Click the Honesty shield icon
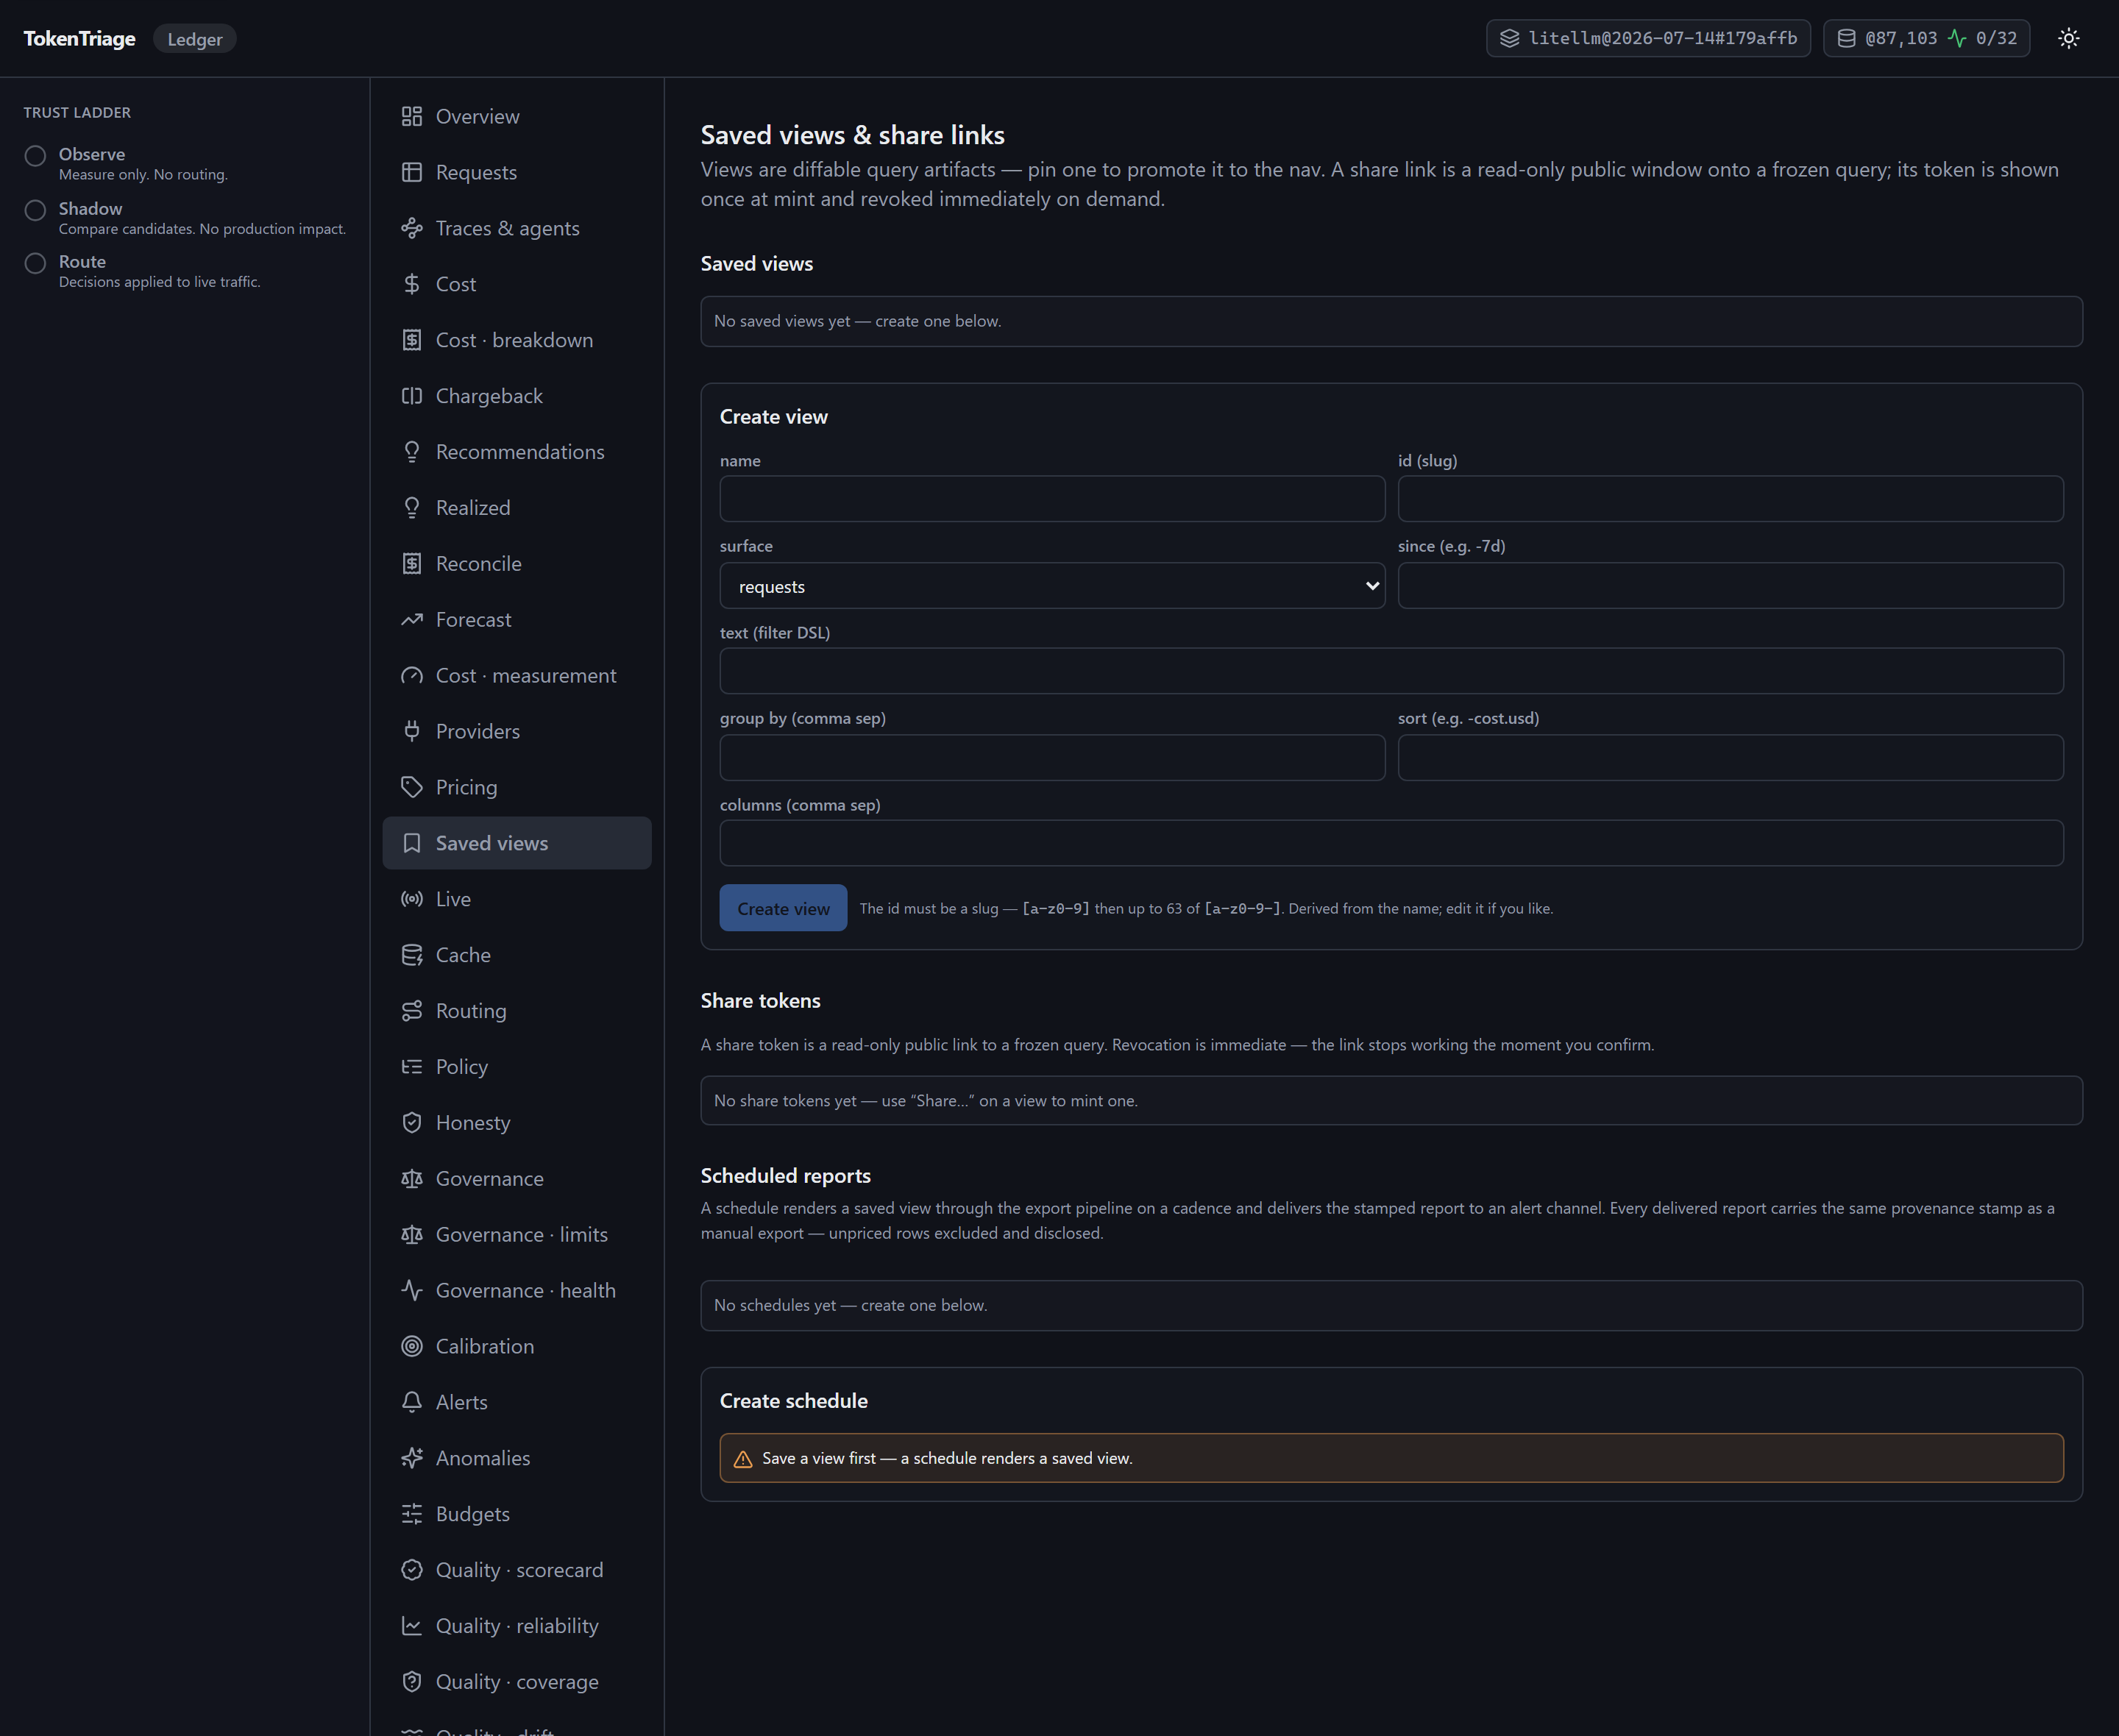 [411, 1123]
